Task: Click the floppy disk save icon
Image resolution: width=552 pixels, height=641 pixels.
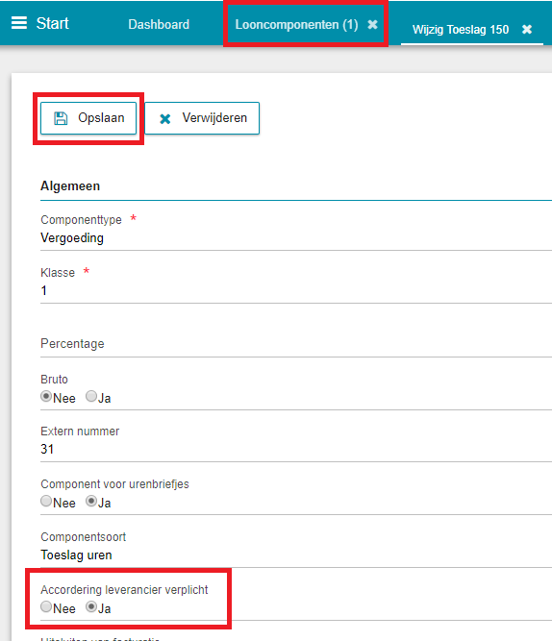Action: coord(61,118)
